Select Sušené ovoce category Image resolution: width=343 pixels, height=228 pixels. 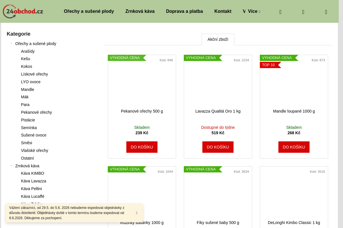pyautogui.click(x=33, y=135)
